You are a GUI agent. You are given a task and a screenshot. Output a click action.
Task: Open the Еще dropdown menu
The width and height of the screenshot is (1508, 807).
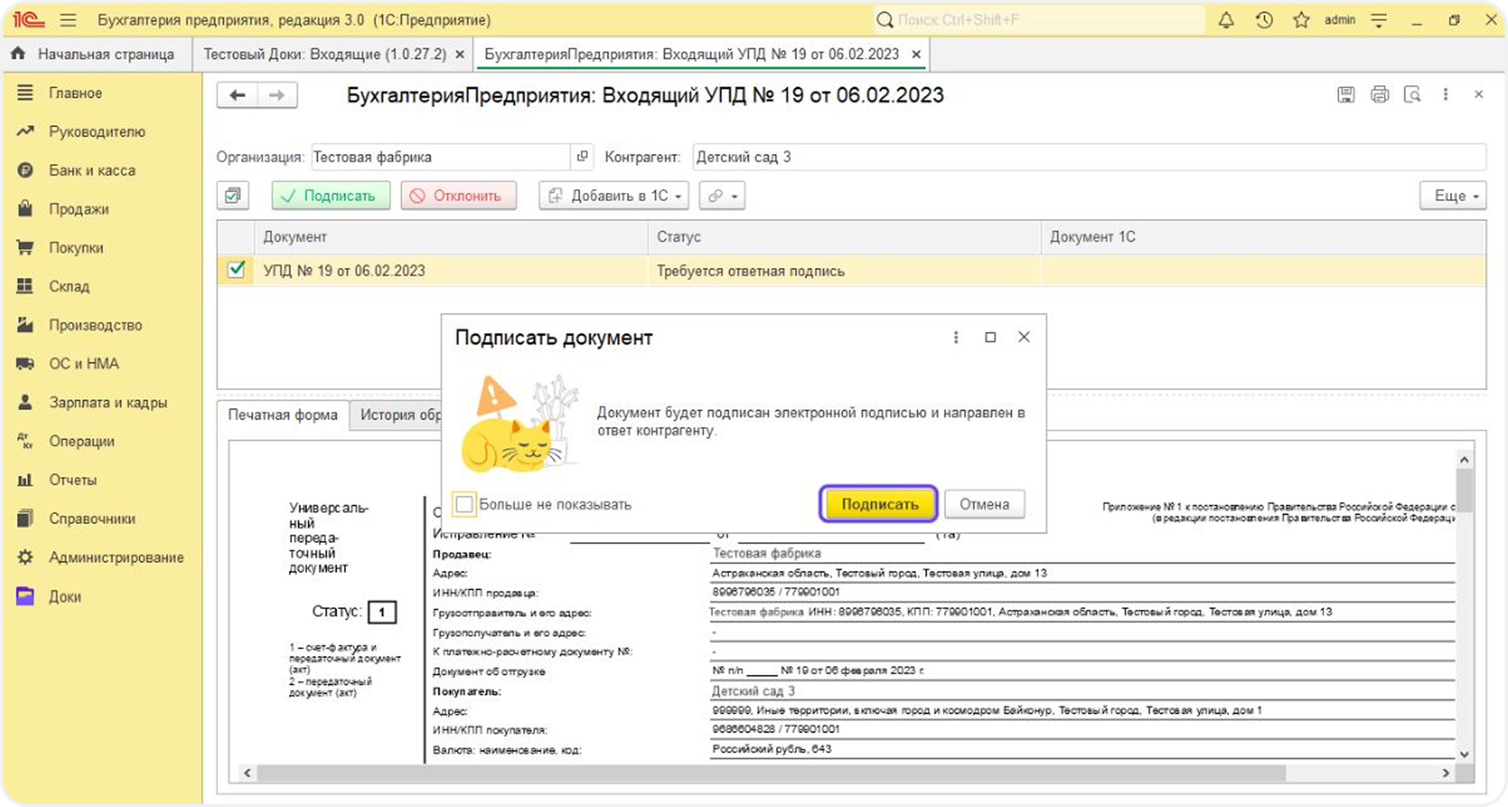tap(1452, 195)
